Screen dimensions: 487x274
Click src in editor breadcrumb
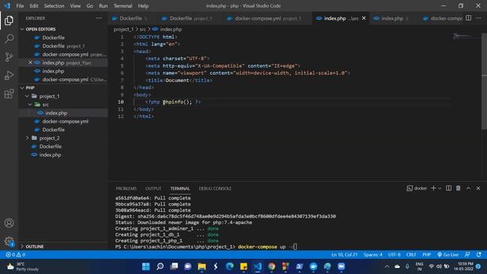click(x=142, y=29)
